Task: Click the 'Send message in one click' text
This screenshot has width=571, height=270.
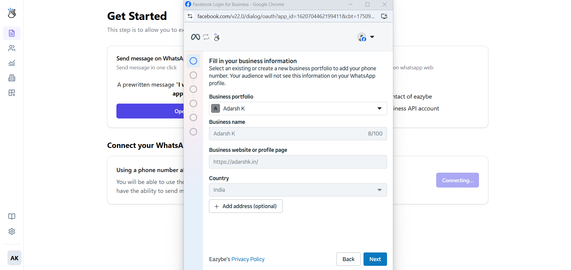Action: pos(146,68)
